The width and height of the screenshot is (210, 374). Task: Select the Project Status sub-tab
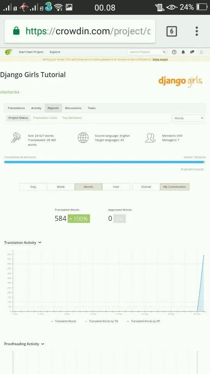coord(18,118)
